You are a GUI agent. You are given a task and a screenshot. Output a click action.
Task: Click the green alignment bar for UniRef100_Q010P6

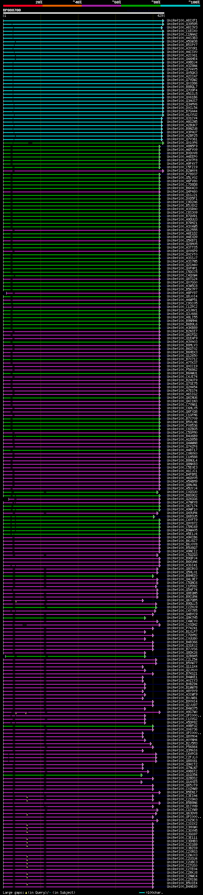click(x=83, y=143)
